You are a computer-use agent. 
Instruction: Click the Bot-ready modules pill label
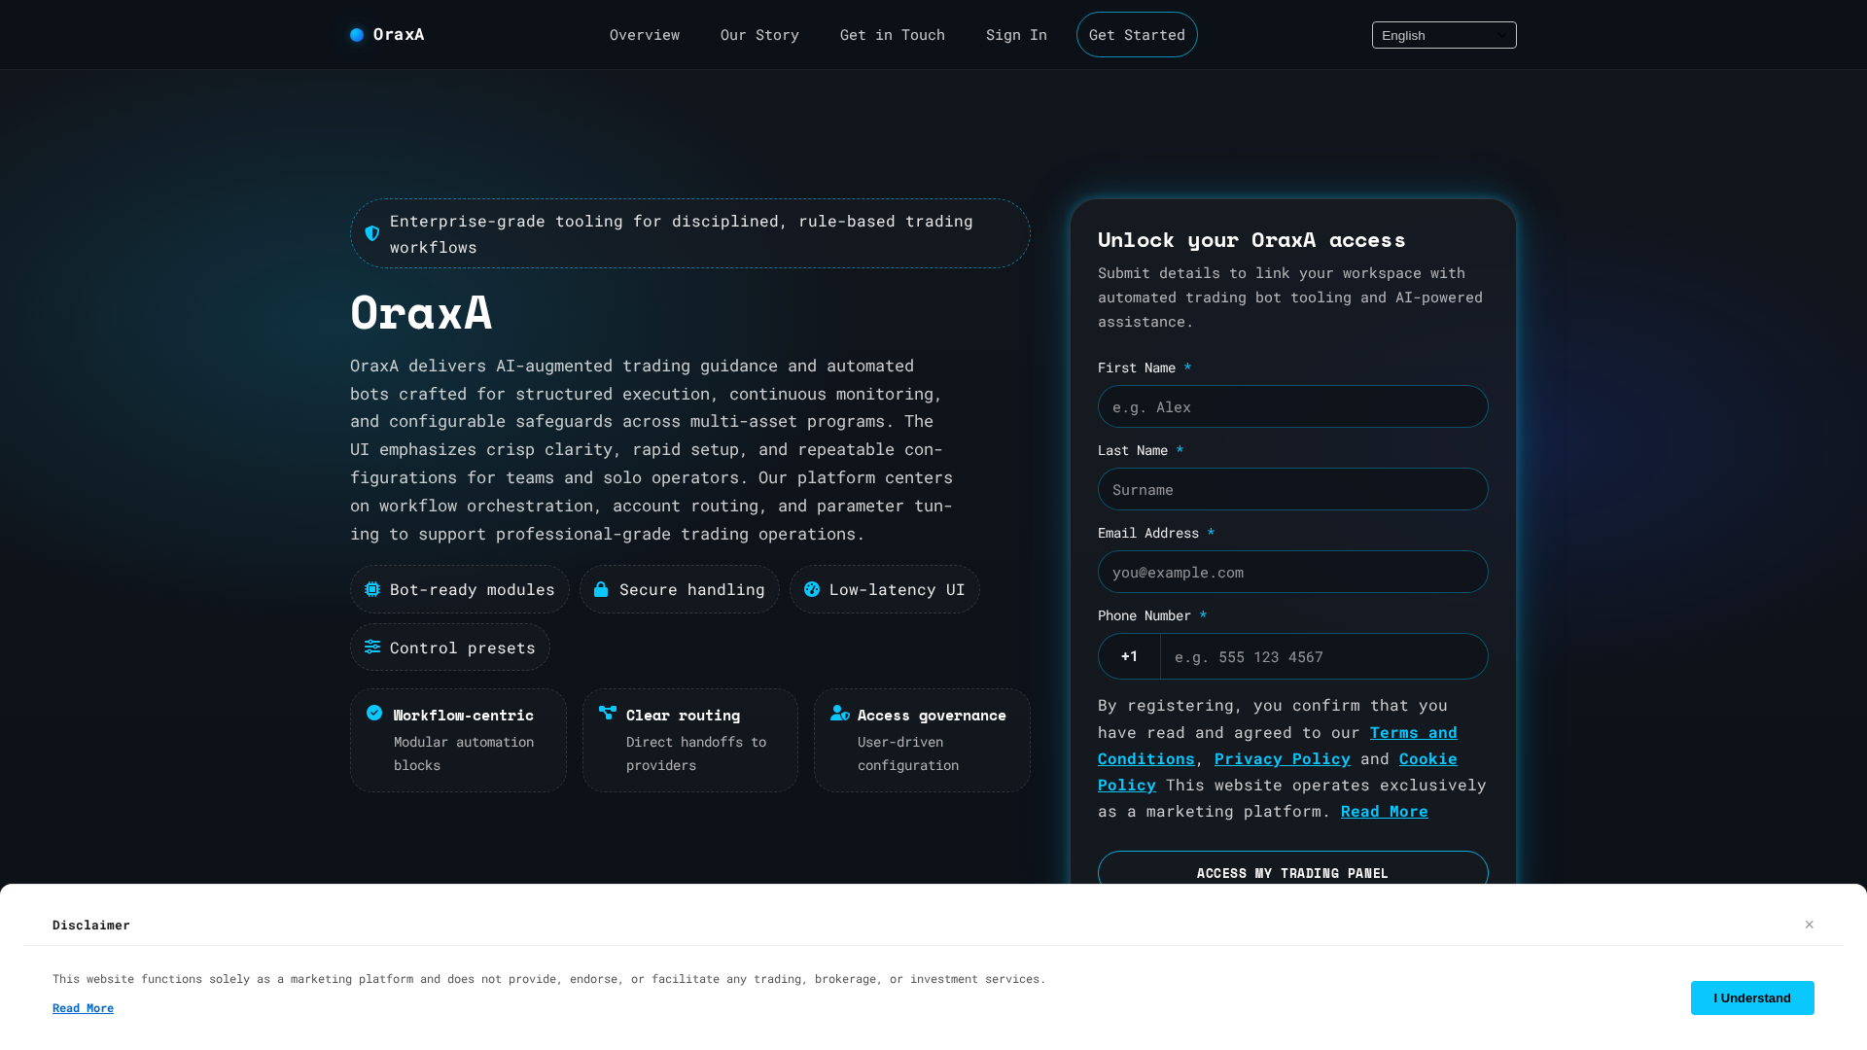coord(473,589)
